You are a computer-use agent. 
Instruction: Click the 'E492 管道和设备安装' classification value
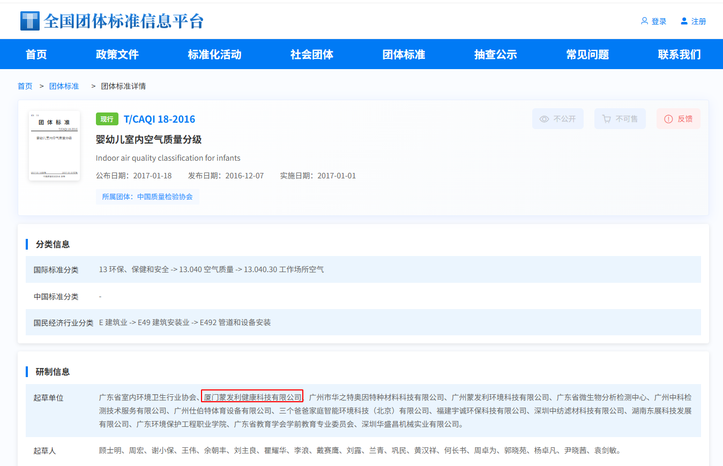[235, 322]
